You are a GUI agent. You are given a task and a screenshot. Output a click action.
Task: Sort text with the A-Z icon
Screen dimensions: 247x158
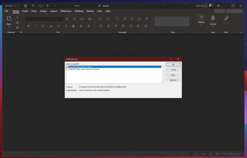coord(140,19)
